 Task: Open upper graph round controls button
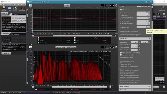click(116, 5)
